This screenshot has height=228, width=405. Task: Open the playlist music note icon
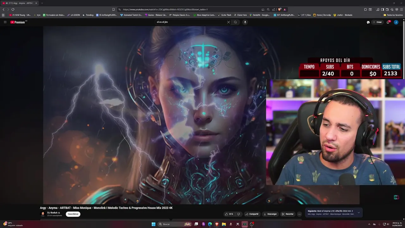pos(378,9)
